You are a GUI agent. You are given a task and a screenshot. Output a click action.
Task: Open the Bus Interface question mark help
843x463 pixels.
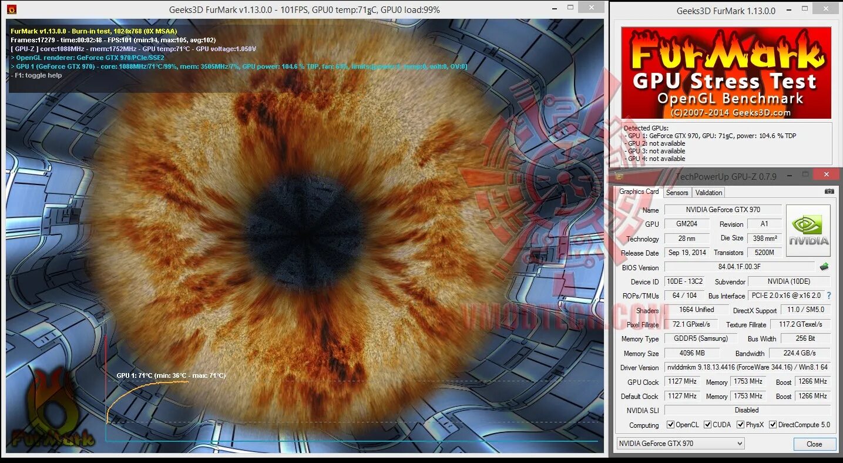click(829, 296)
